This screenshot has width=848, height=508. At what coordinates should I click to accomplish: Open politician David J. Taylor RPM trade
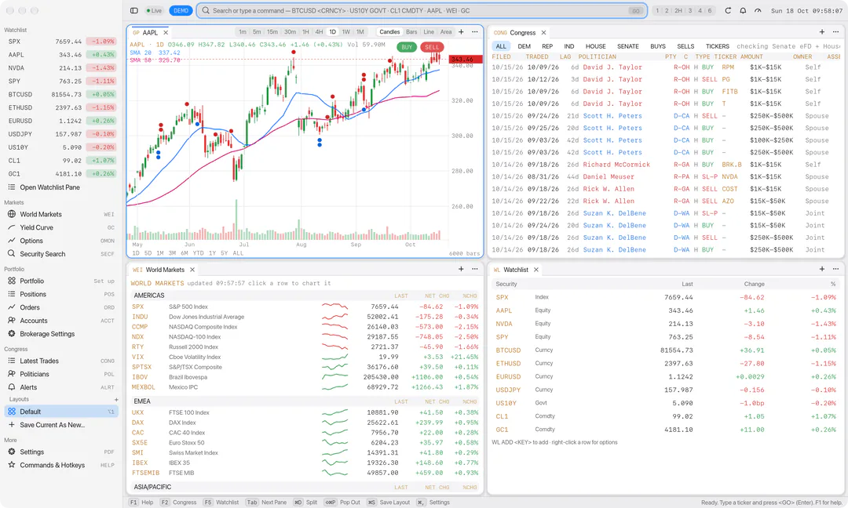(x=667, y=67)
